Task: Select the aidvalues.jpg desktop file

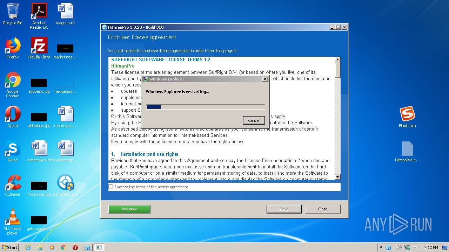Action: [x=39, y=119]
